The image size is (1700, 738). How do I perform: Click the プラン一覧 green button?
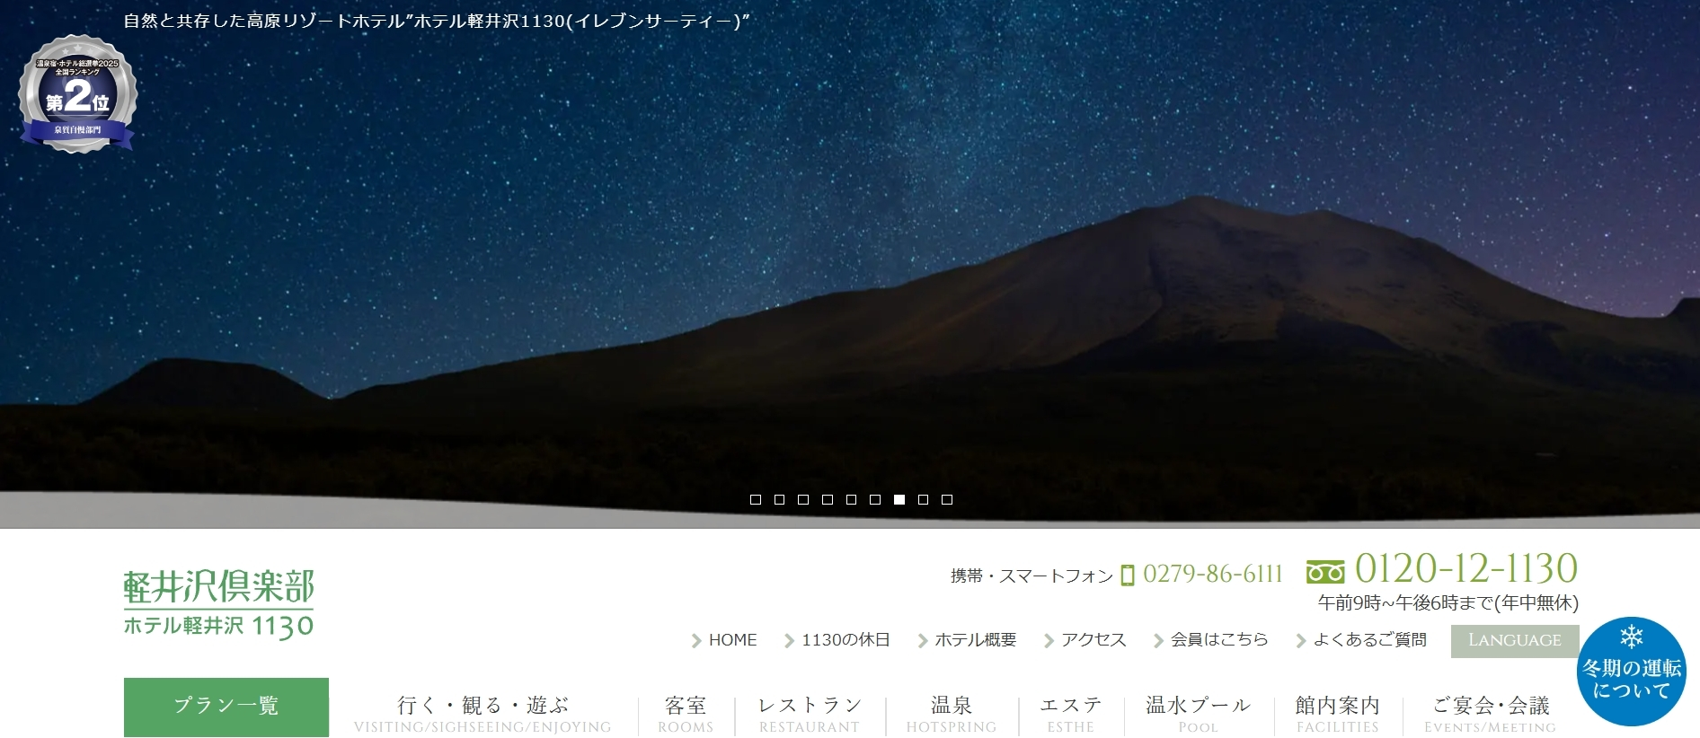point(226,707)
